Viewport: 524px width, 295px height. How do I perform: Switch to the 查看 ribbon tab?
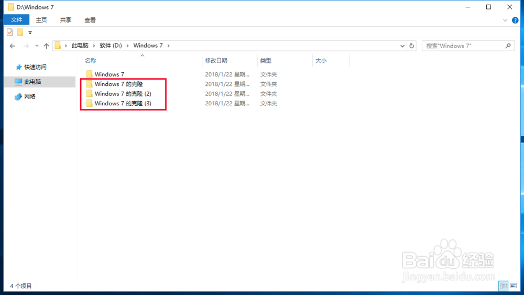tap(90, 20)
